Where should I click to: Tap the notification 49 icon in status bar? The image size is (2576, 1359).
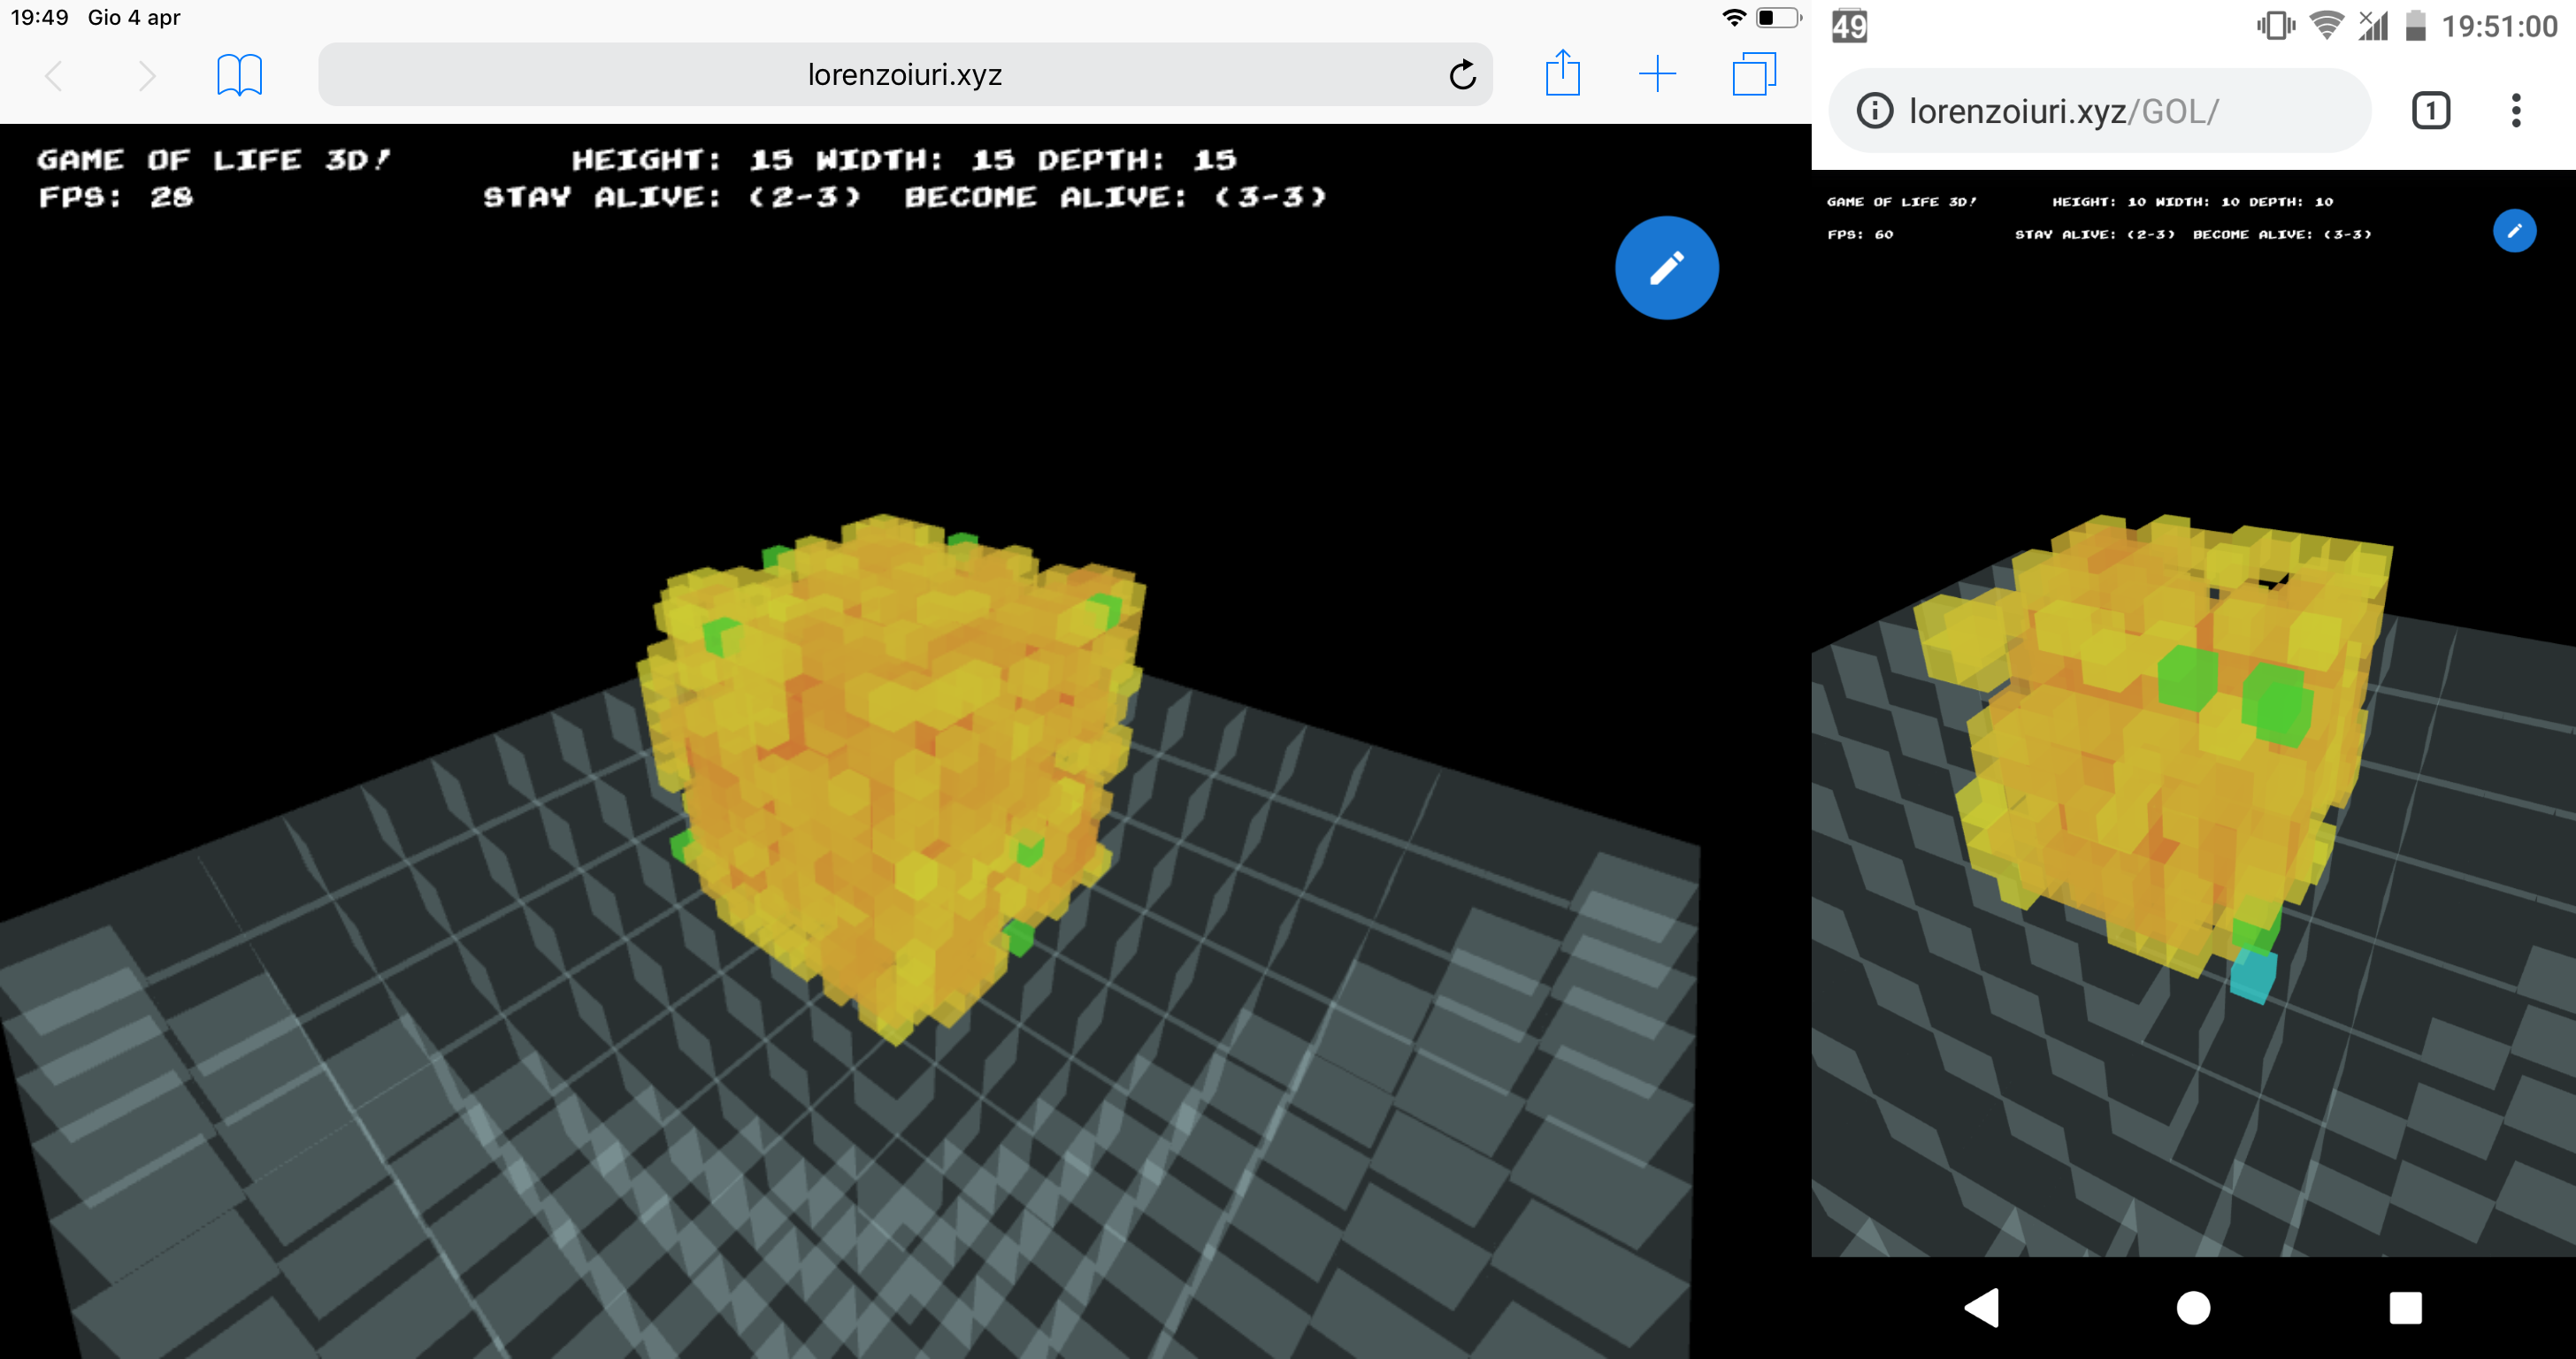click(x=1849, y=26)
